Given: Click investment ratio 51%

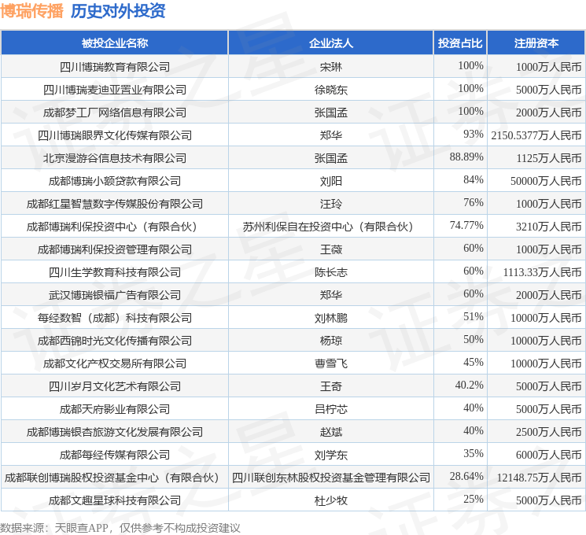Looking at the screenshot, I should click(474, 316).
